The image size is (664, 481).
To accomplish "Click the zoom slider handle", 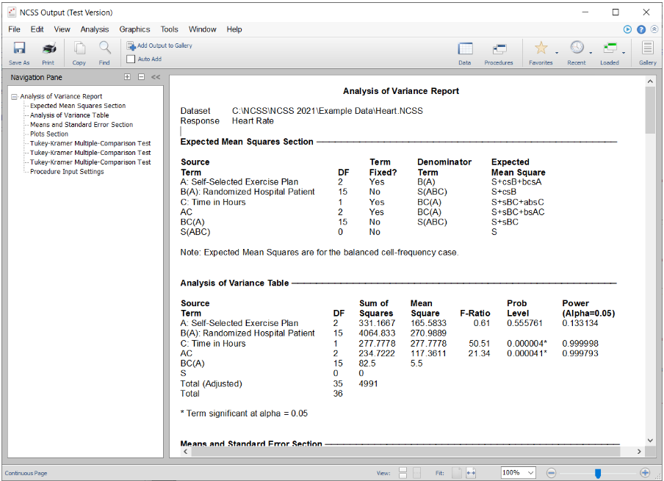I will click(597, 473).
